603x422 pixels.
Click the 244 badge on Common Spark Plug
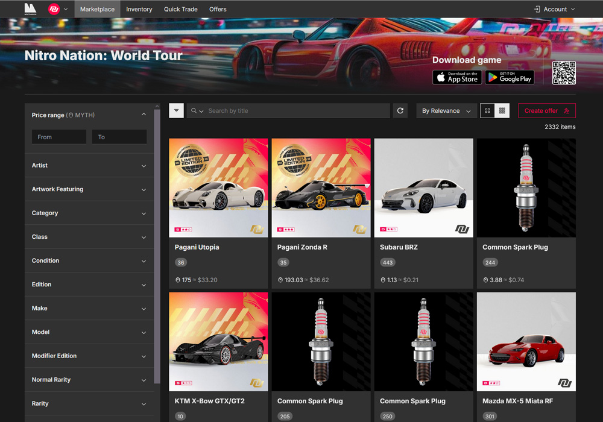(490, 262)
